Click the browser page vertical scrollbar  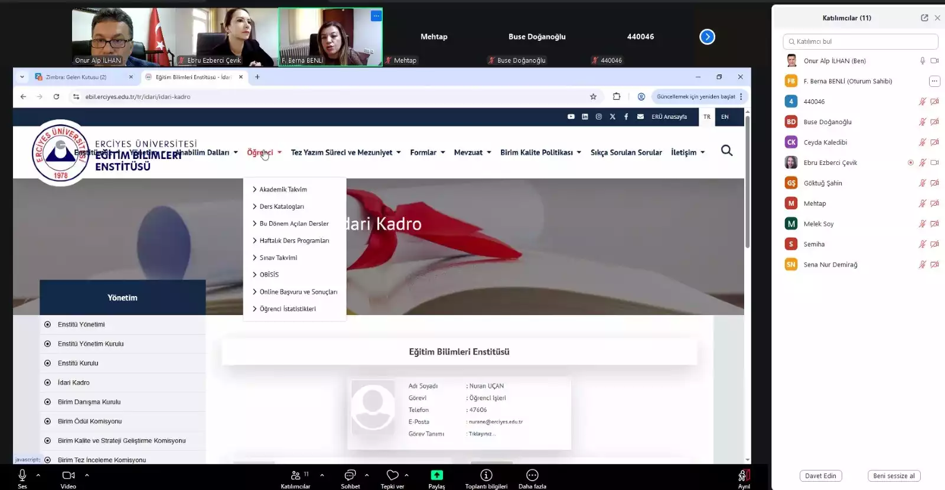pos(747,183)
